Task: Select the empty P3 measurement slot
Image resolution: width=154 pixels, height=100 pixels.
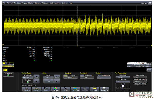Action: [x=66, y=48]
